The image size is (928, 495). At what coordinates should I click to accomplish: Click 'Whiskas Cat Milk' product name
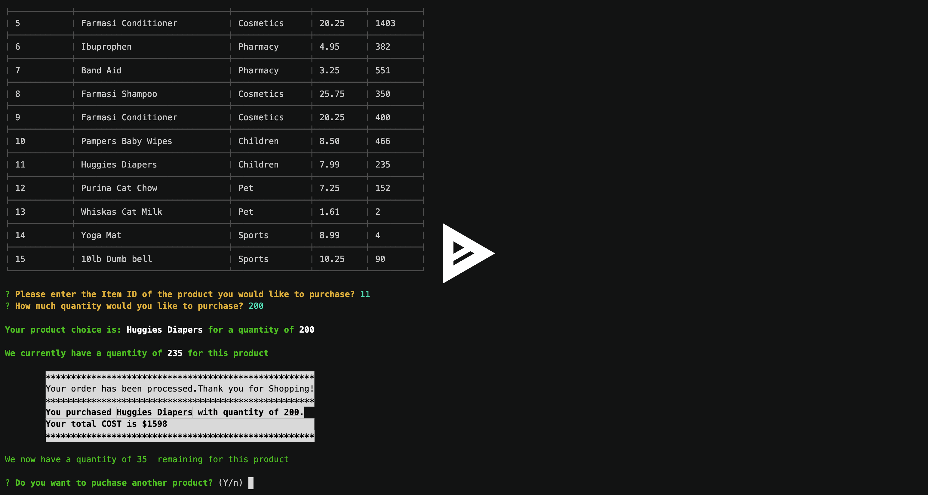[x=121, y=212]
